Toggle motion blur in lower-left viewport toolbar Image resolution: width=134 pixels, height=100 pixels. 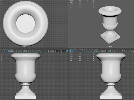pyautogui.click(x=39, y=51)
